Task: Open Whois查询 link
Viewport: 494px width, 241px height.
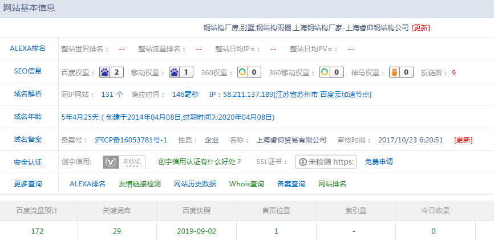Action: coord(246,183)
